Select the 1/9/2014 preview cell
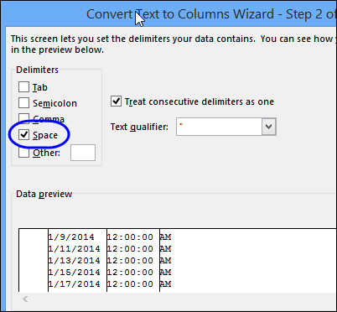The width and height of the screenshot is (337, 312). point(71,237)
